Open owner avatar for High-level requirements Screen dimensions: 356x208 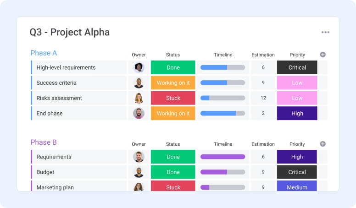139,67
